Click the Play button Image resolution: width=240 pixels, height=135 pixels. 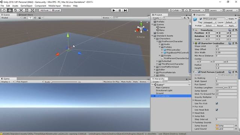click(x=114, y=10)
